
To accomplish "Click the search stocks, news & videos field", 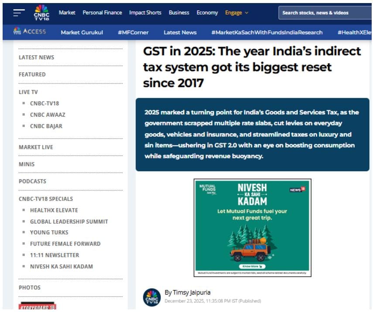I will (325, 13).
